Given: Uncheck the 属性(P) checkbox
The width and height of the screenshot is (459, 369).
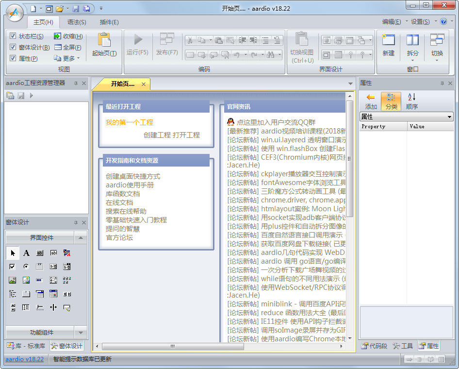Looking at the screenshot, I should 13,58.
